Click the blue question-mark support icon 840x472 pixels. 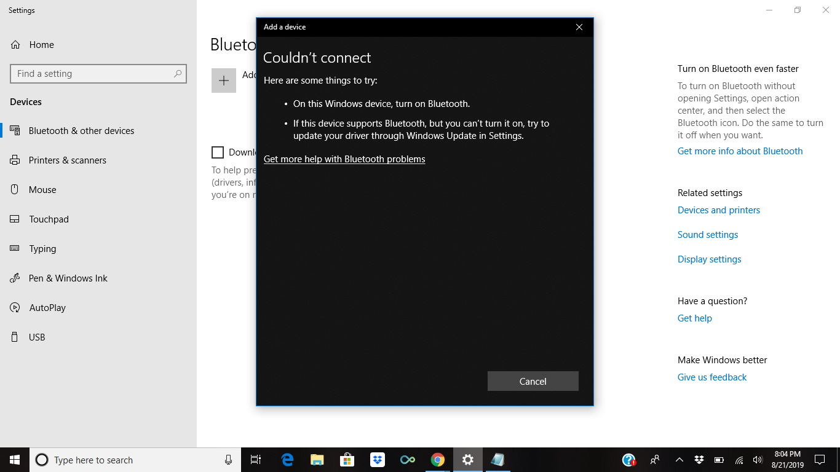tap(628, 460)
